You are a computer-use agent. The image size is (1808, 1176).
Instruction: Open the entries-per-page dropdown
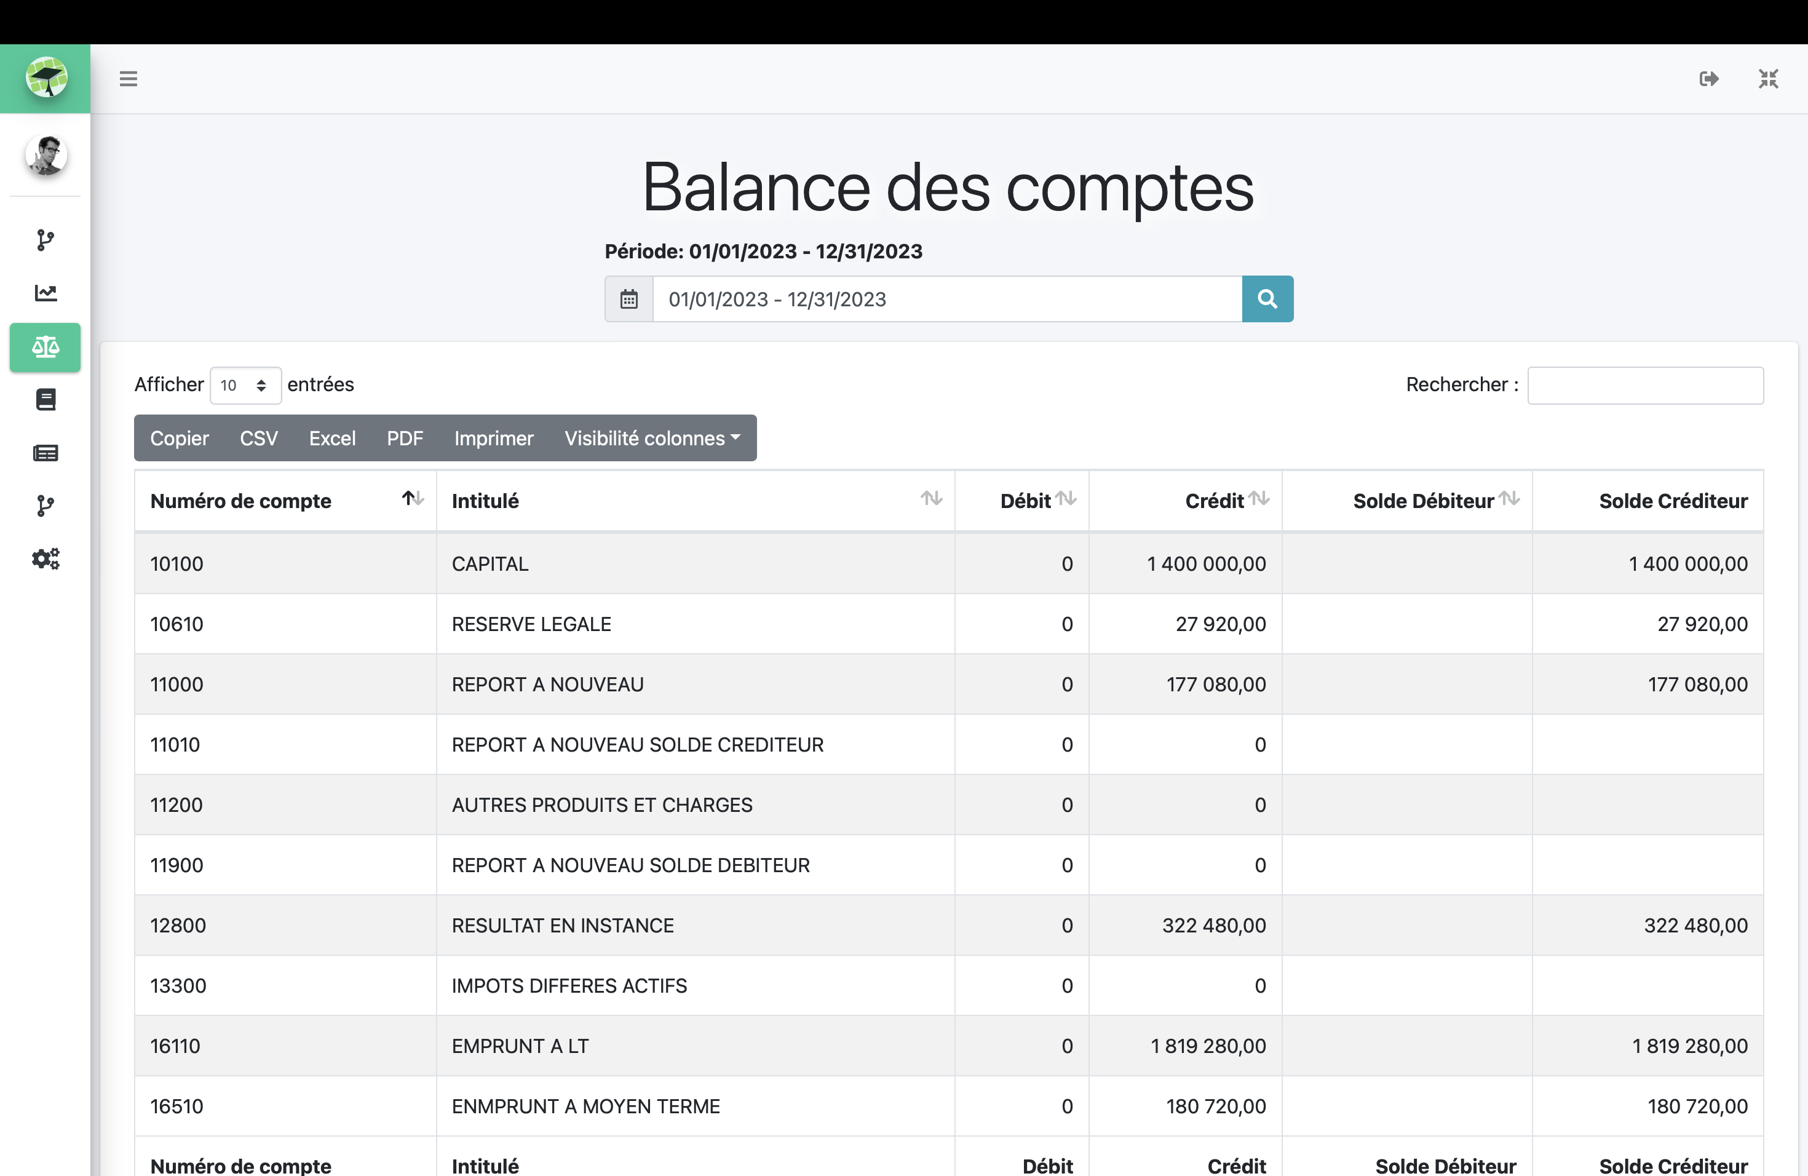click(x=245, y=385)
